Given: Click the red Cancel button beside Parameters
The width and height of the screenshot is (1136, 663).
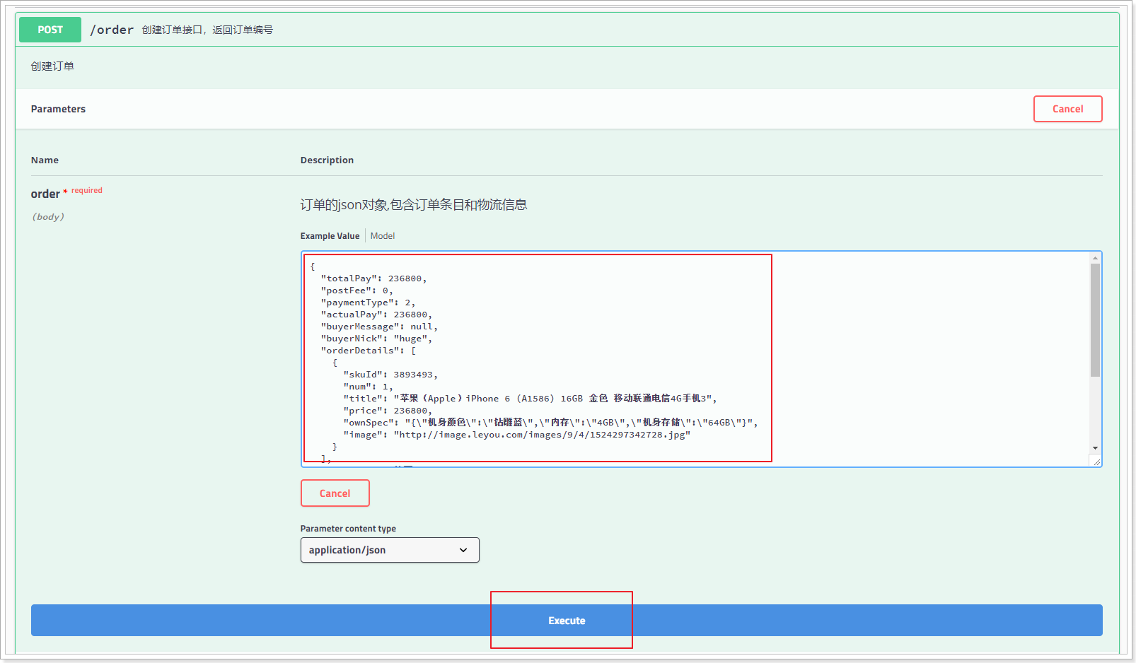Looking at the screenshot, I should click(1067, 109).
